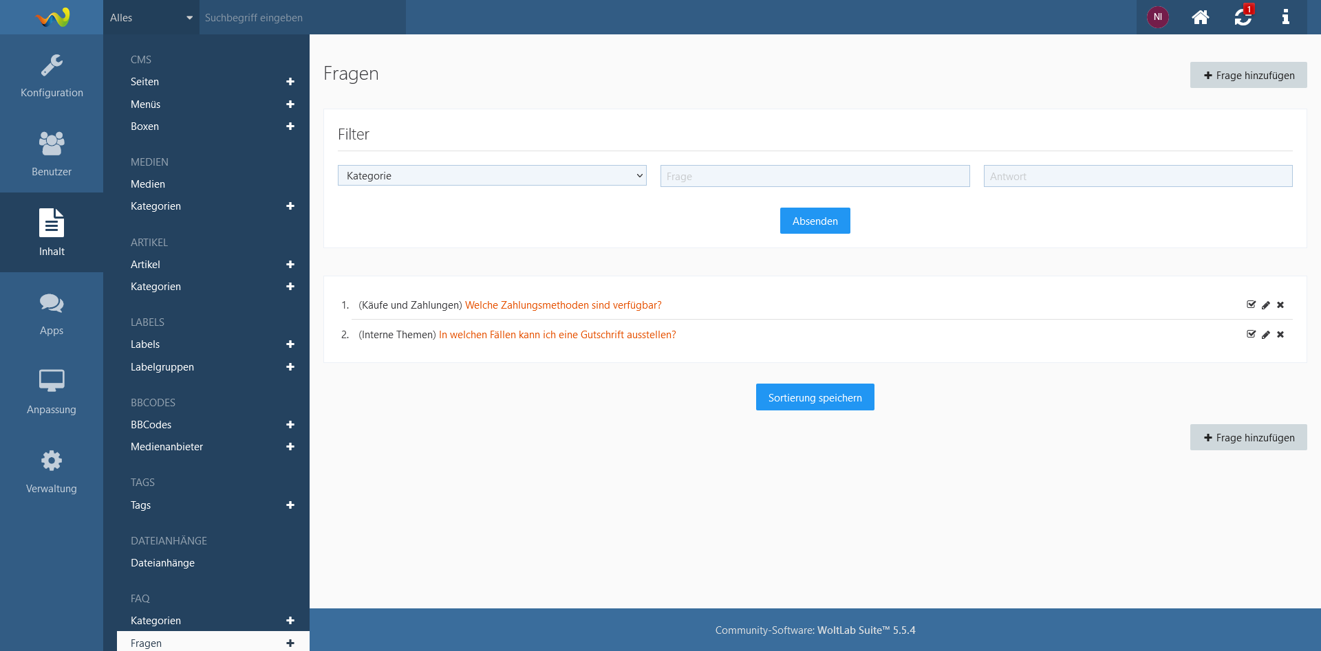
Task: Toggle enabled state of Gutschrift question
Action: coord(1251,334)
